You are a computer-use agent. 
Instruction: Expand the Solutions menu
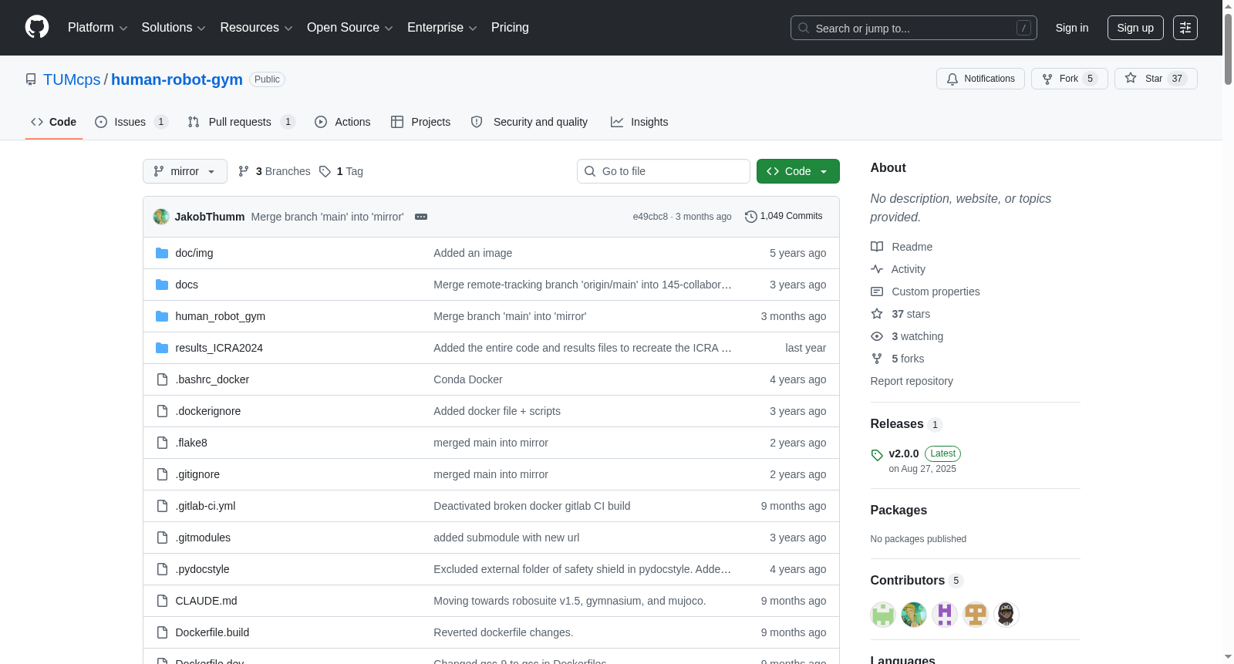(x=174, y=28)
